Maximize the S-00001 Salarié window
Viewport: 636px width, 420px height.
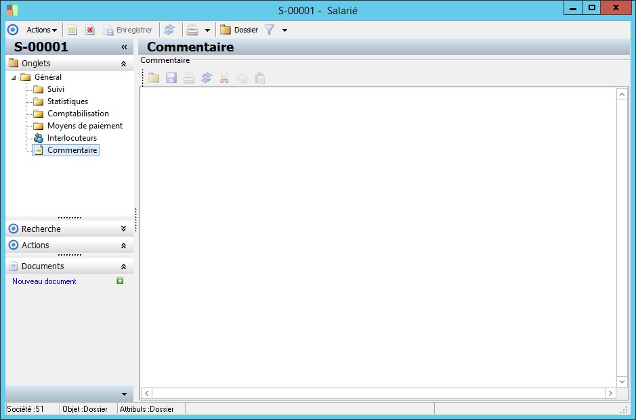tap(592, 7)
